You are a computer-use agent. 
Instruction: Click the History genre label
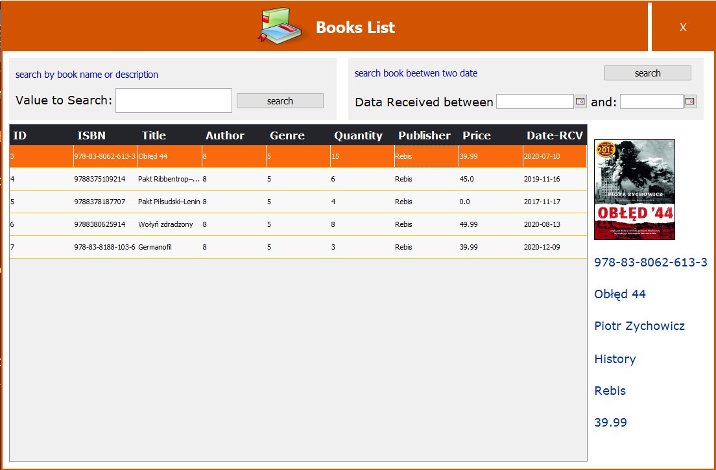click(615, 359)
